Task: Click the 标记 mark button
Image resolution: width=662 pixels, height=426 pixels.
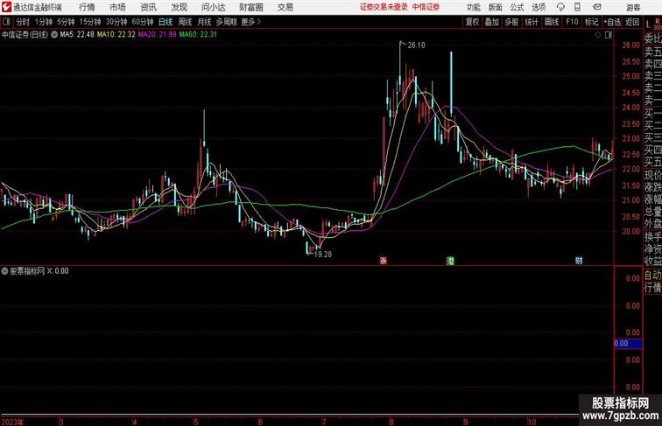Action: tap(591, 22)
